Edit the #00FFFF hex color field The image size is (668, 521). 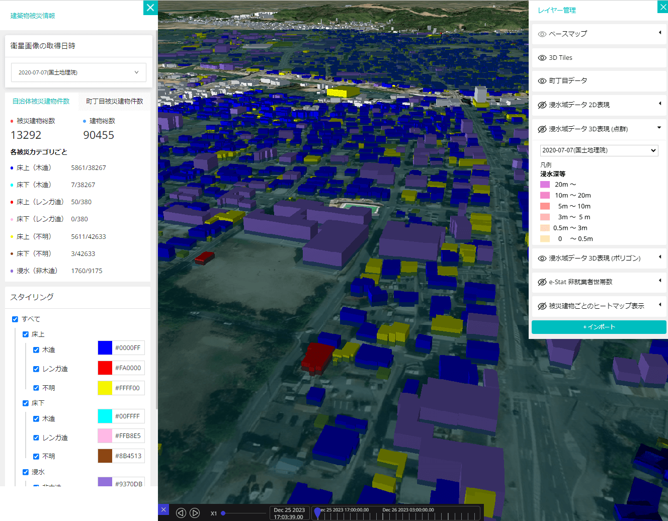coord(128,416)
